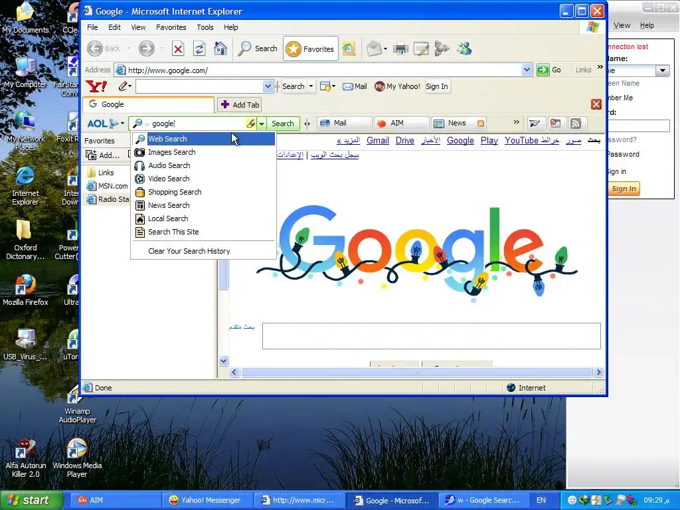The image size is (680, 510).
Task: Open Internet Explorer desktop icon
Action: 25,185
